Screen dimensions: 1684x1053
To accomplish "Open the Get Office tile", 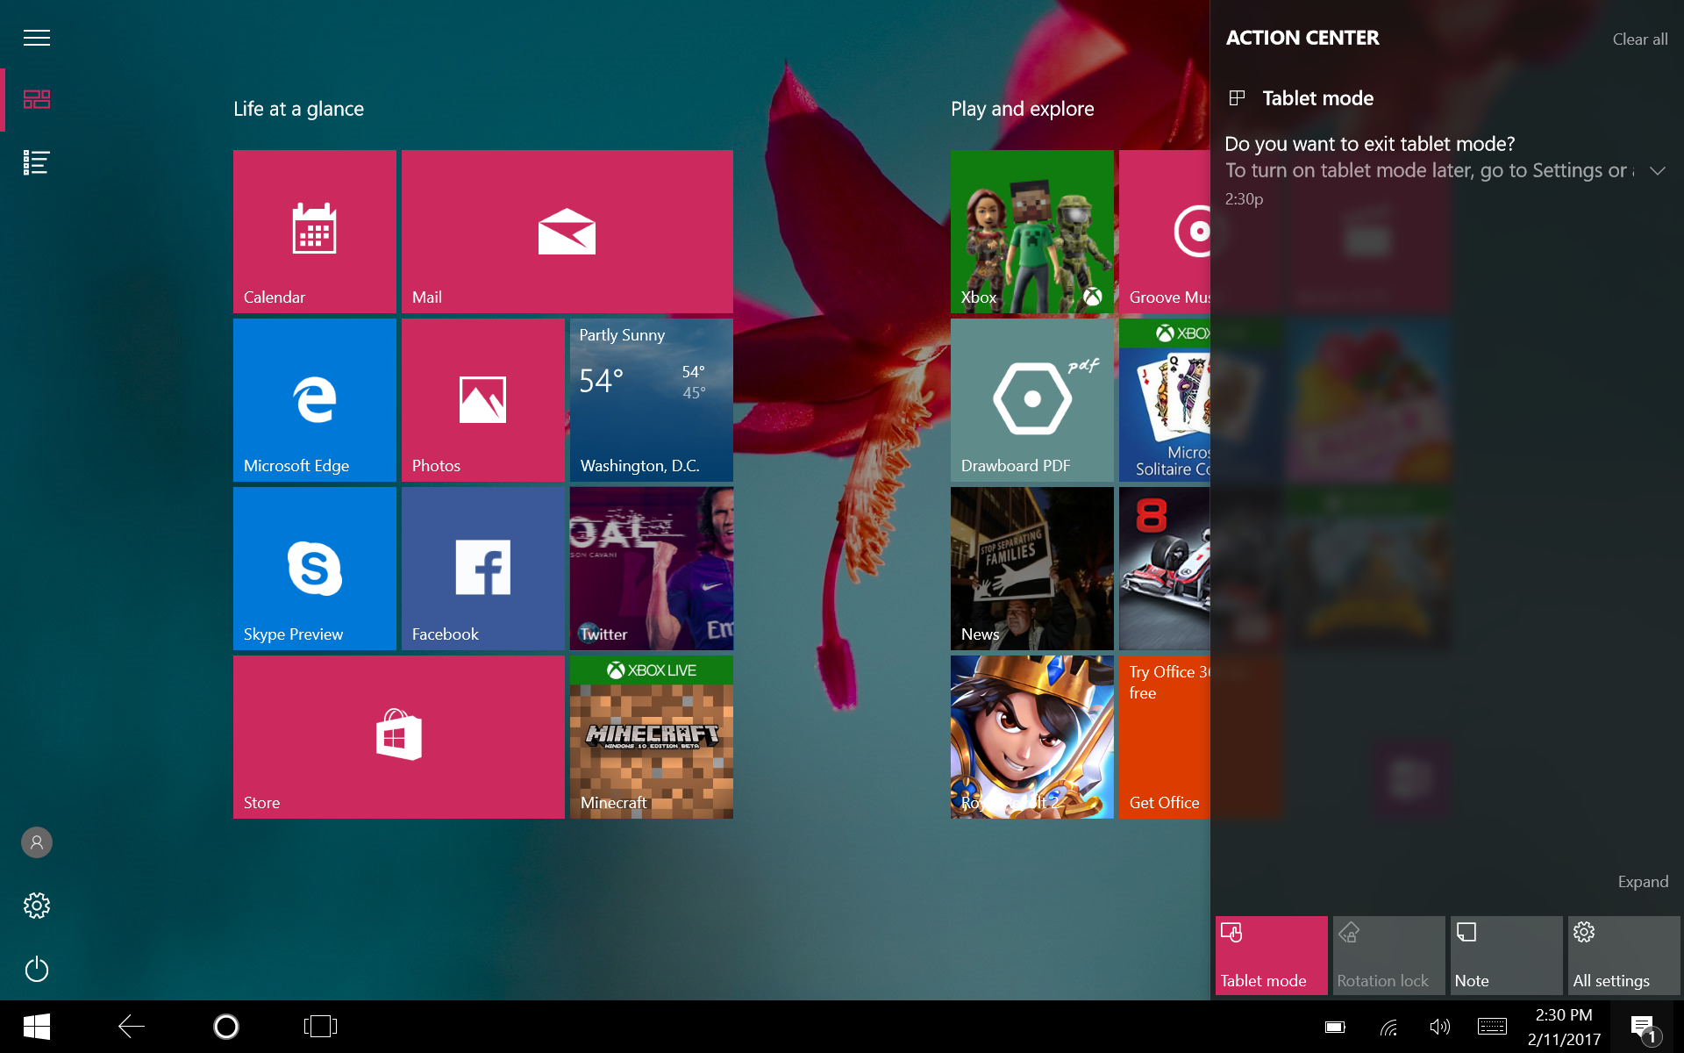I will [1165, 737].
